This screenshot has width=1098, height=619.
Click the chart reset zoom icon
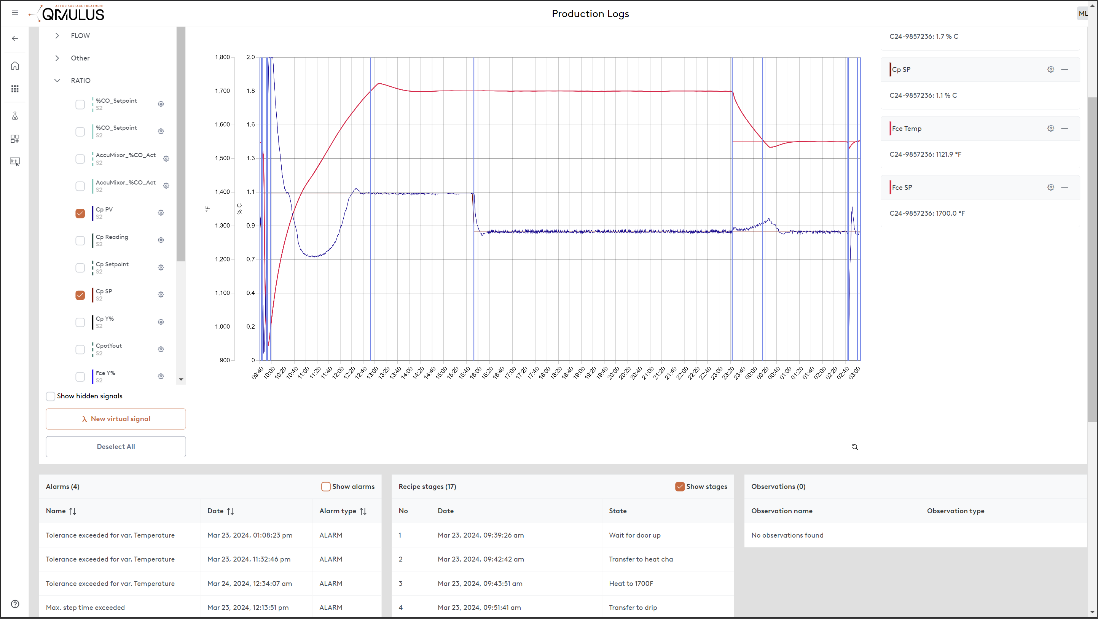pyautogui.click(x=855, y=447)
